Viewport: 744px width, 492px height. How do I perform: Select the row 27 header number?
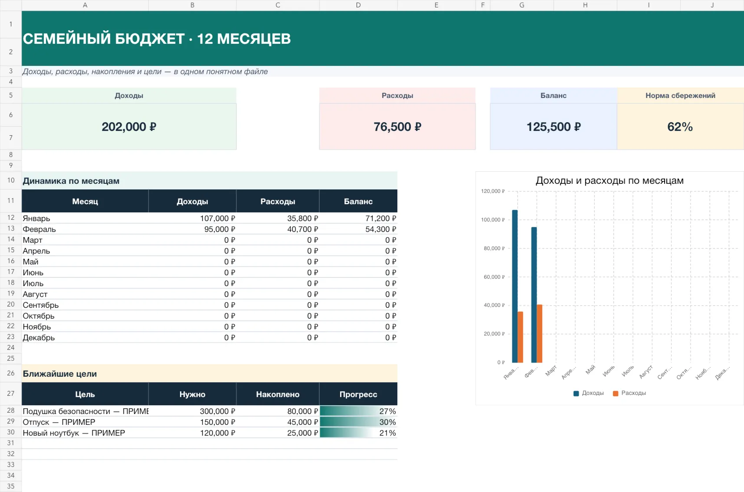click(x=11, y=394)
